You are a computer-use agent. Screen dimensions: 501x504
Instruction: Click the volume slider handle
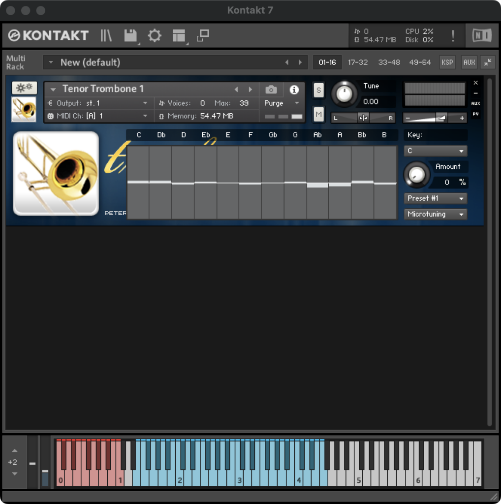point(442,118)
